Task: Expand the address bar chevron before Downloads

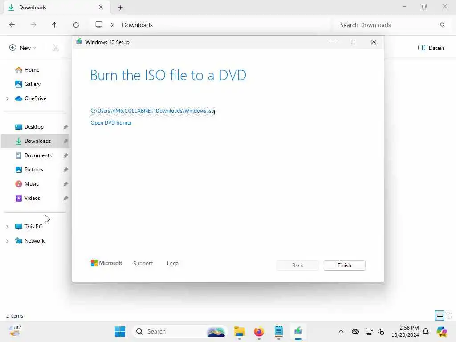Action: pos(112,25)
